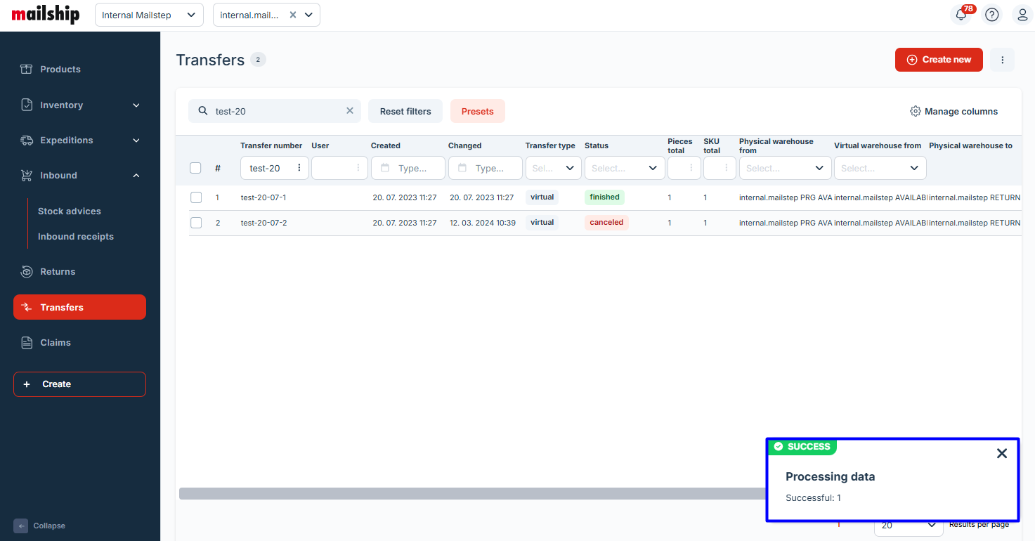The height and width of the screenshot is (541, 1035).
Task: Click the help question mark icon
Action: 991,15
